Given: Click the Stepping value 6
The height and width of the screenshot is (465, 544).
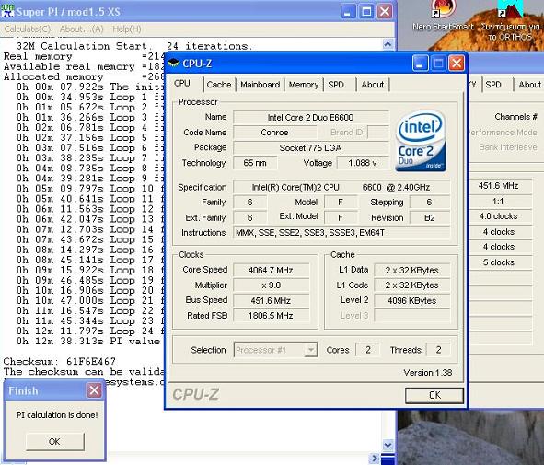Looking at the screenshot, I should coord(430,203).
